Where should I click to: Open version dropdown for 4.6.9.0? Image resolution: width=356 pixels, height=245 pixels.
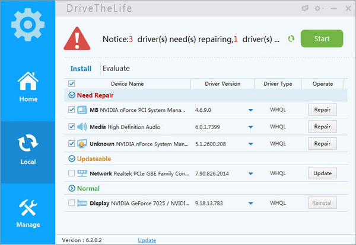tap(250, 110)
